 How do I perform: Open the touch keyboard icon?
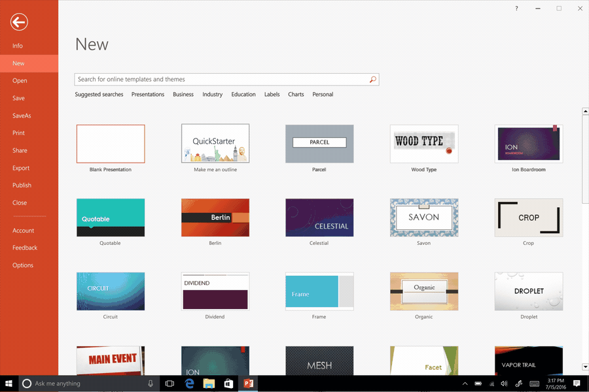point(535,384)
